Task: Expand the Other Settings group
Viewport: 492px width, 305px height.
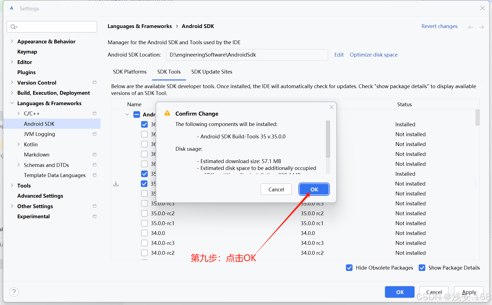Action: [x=12, y=206]
